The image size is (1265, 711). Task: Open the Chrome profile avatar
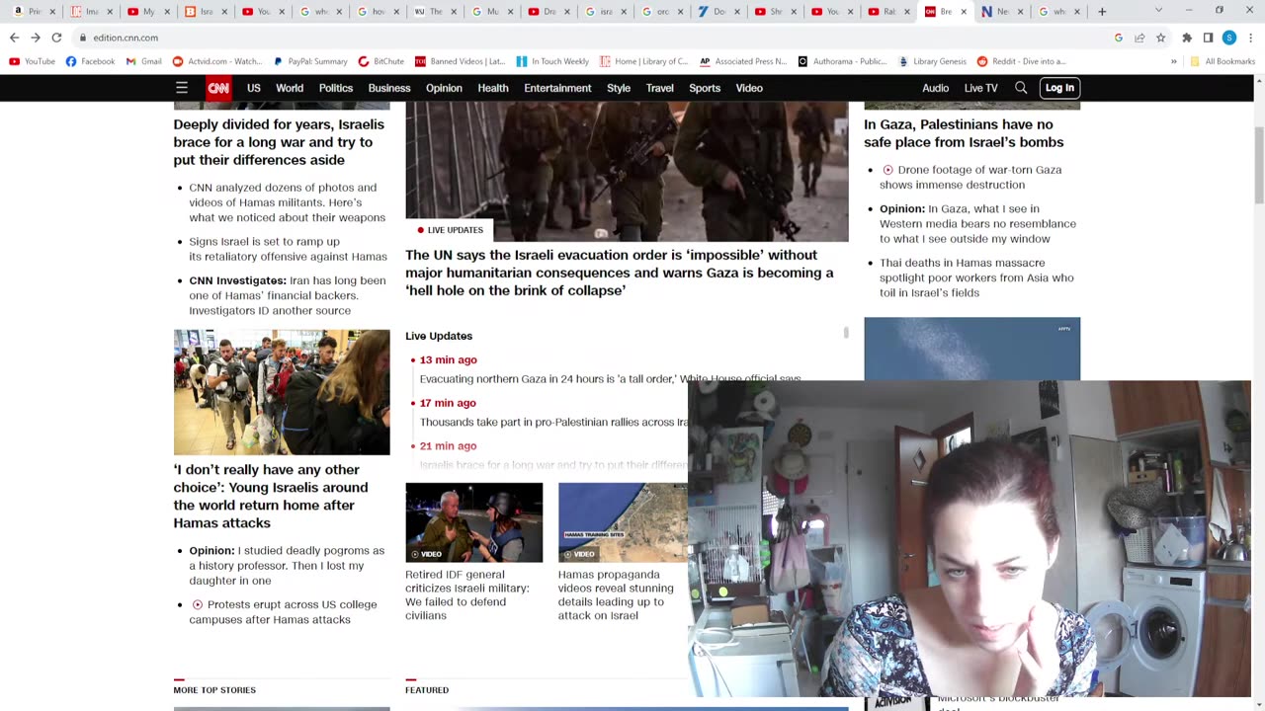[1228, 38]
